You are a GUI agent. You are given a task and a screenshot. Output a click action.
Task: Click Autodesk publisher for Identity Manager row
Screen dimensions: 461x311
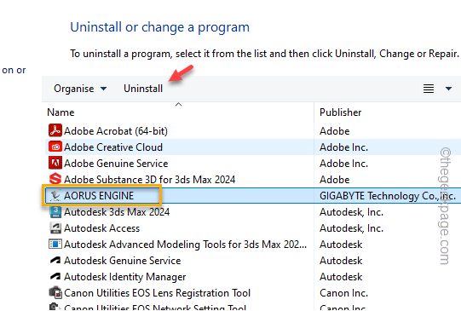coord(341,277)
